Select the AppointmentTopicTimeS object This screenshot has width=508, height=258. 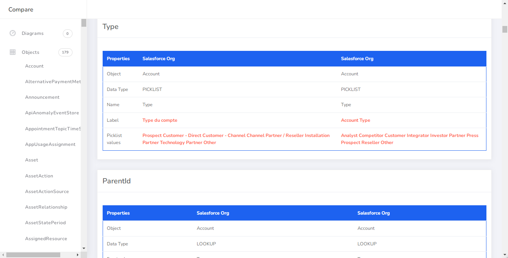coord(53,129)
